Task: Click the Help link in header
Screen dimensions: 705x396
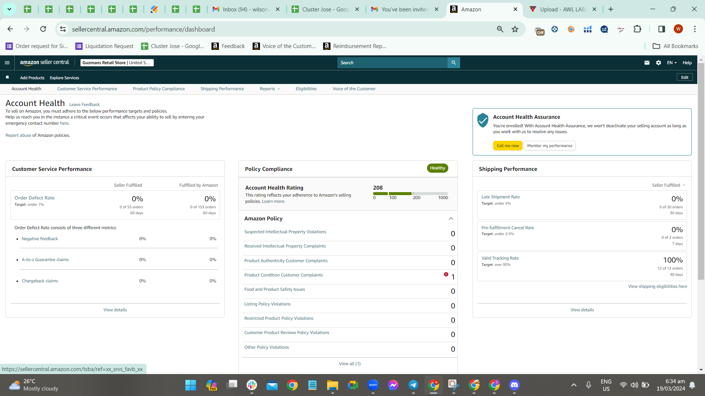Action: click(687, 63)
